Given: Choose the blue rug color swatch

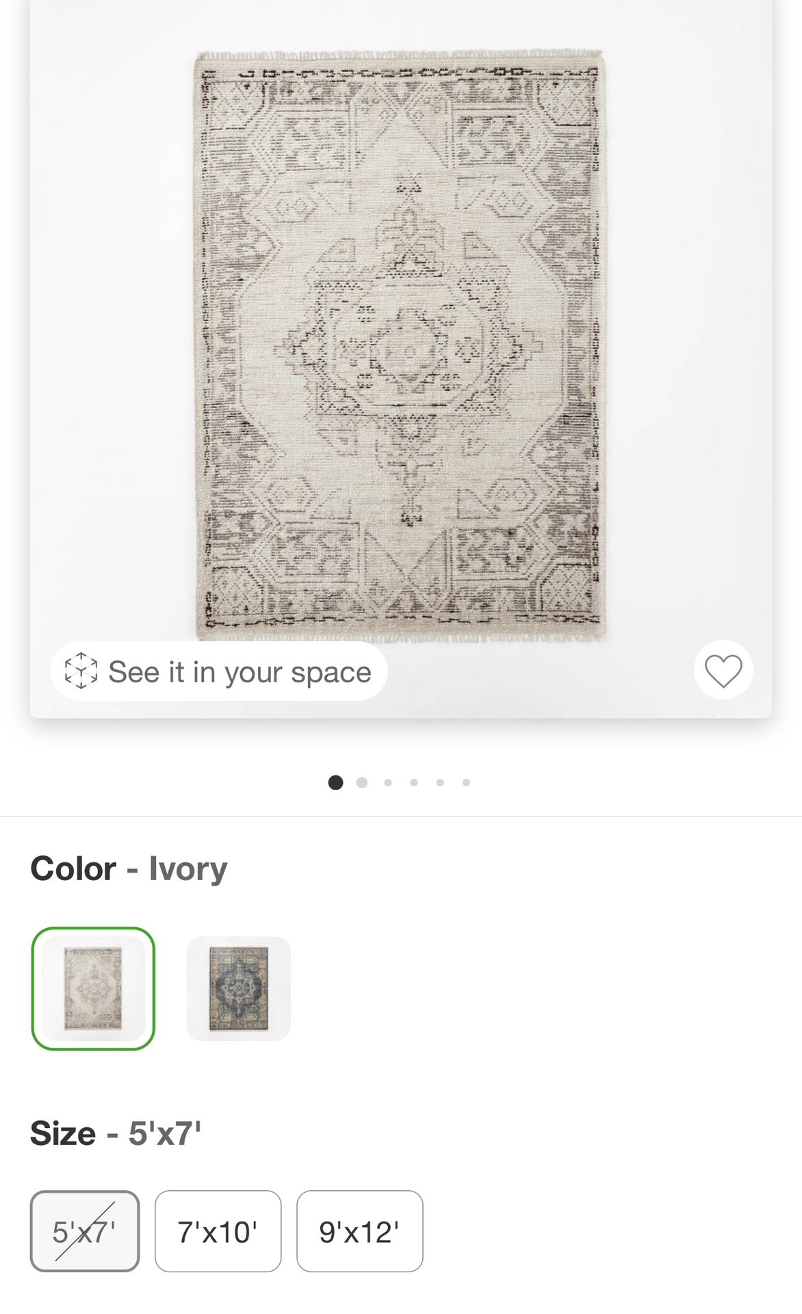Looking at the screenshot, I should point(238,988).
